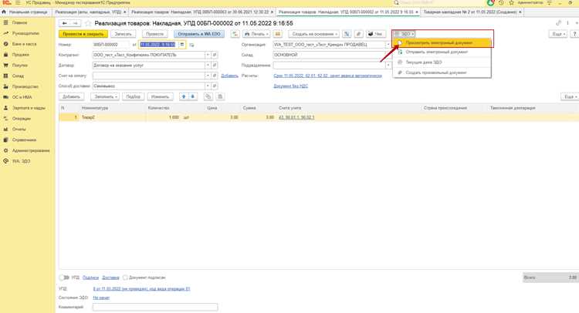Toggle the УПД switch at bottom
The width and height of the screenshot is (579, 313).
pyautogui.click(x=64, y=278)
